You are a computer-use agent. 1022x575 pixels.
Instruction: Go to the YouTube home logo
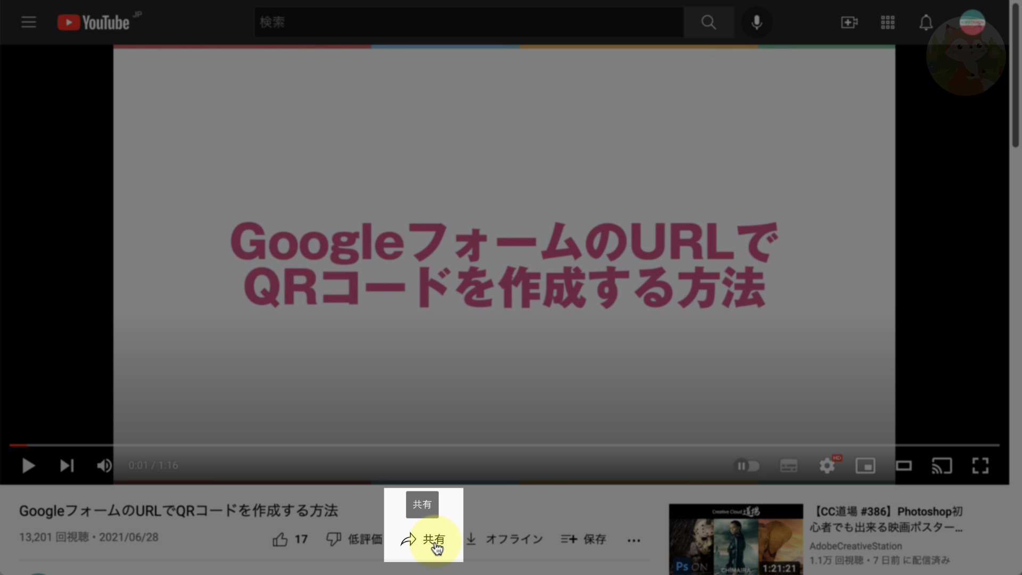tap(94, 22)
